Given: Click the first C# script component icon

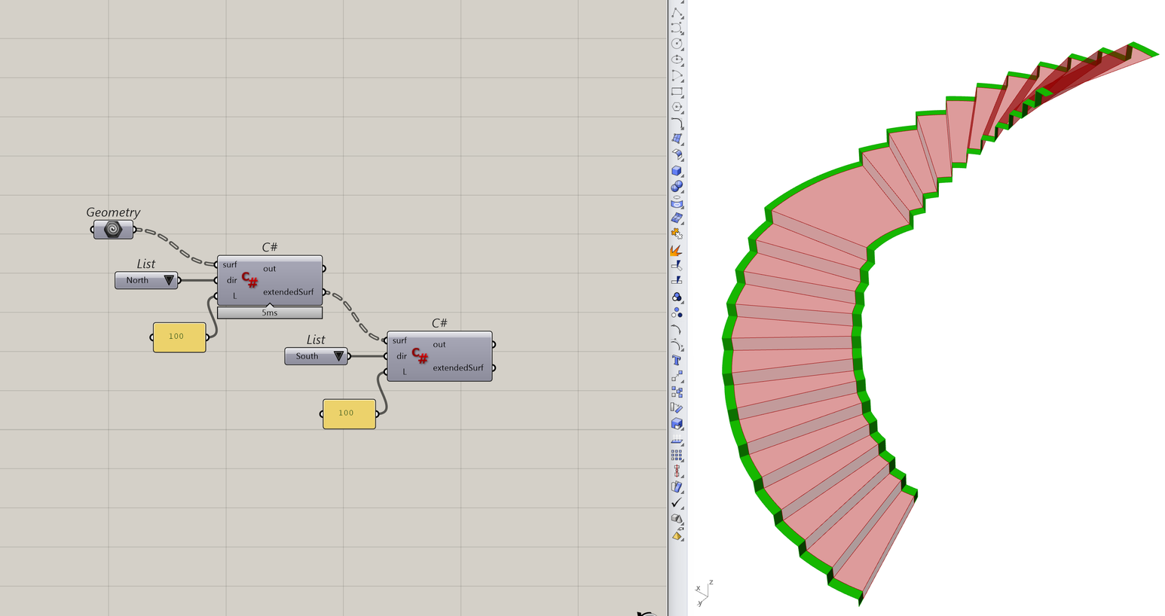Looking at the screenshot, I should (250, 281).
